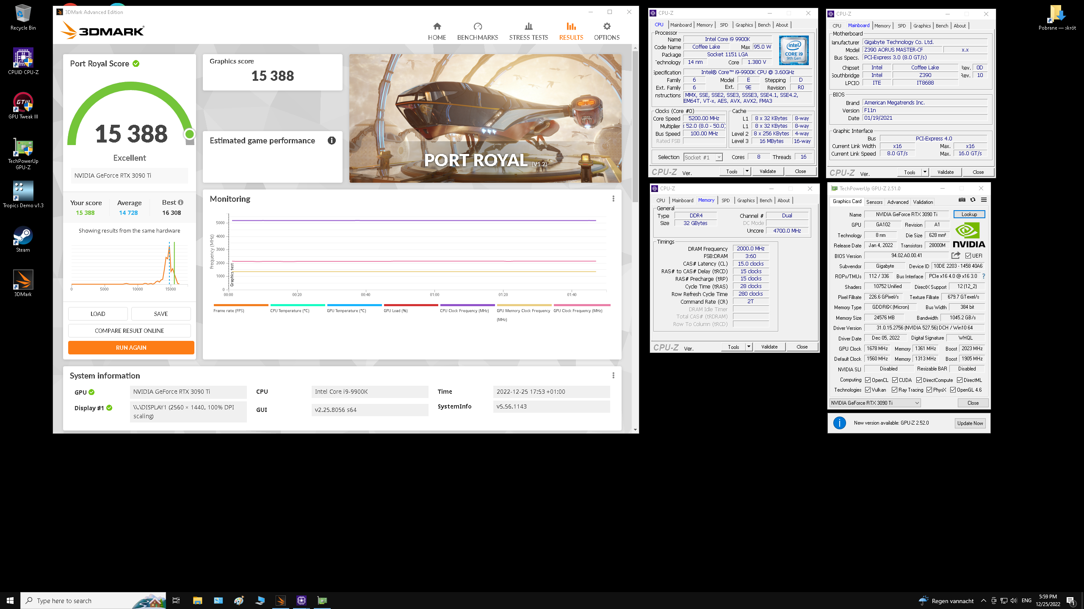Toggle DirectML checkbox in GPU-Z
Image resolution: width=1084 pixels, height=609 pixels.
pyautogui.click(x=960, y=380)
